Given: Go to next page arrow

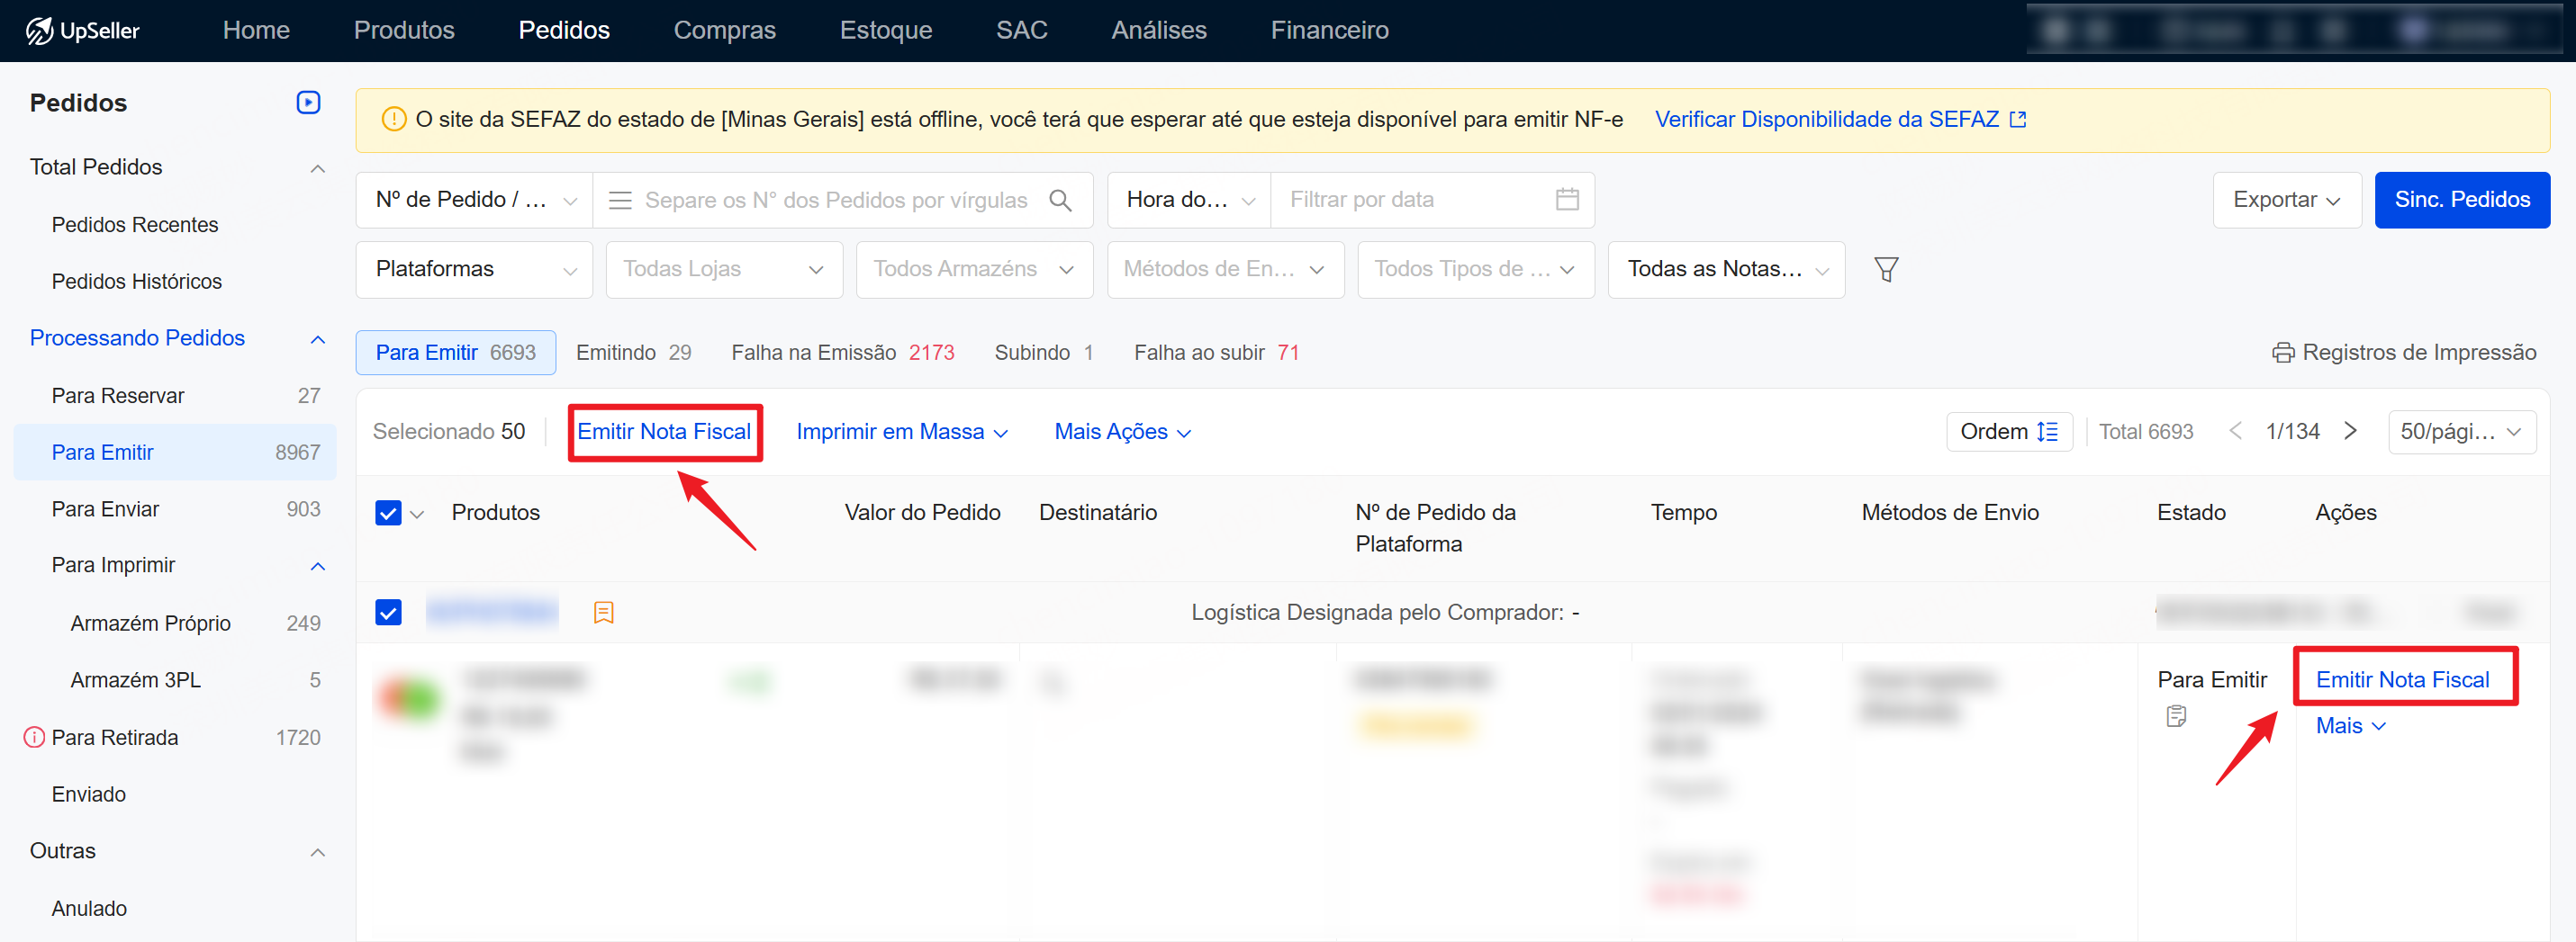Looking at the screenshot, I should pos(2350,432).
